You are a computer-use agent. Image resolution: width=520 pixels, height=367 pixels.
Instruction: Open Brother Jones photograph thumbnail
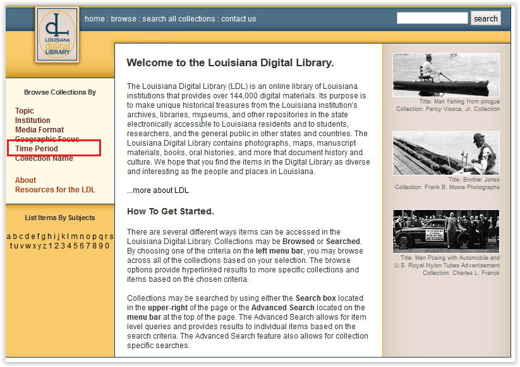(445, 153)
